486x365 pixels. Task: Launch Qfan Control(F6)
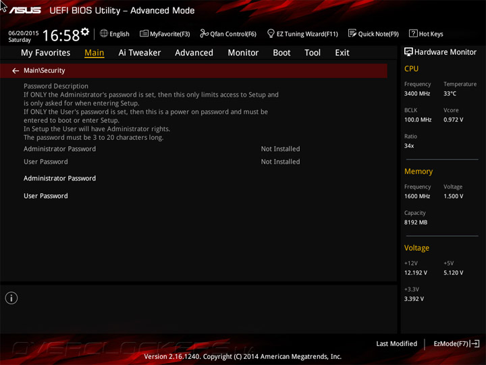pos(233,34)
